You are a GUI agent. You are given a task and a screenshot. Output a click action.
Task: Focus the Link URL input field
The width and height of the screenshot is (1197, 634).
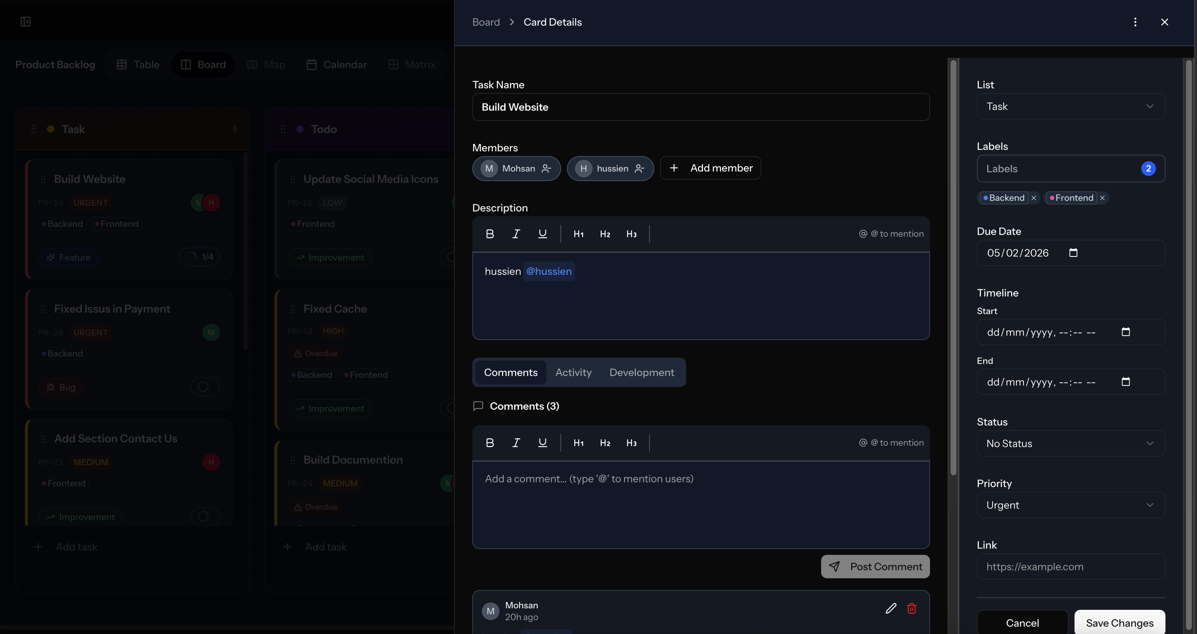pos(1070,567)
